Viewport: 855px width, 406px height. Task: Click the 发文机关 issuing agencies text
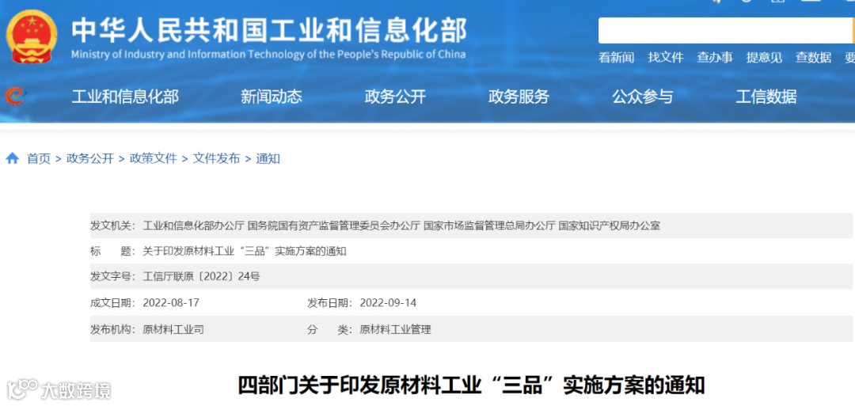coord(401,226)
